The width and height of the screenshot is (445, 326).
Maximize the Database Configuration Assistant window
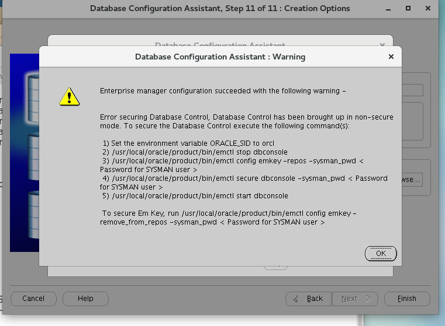point(408,9)
